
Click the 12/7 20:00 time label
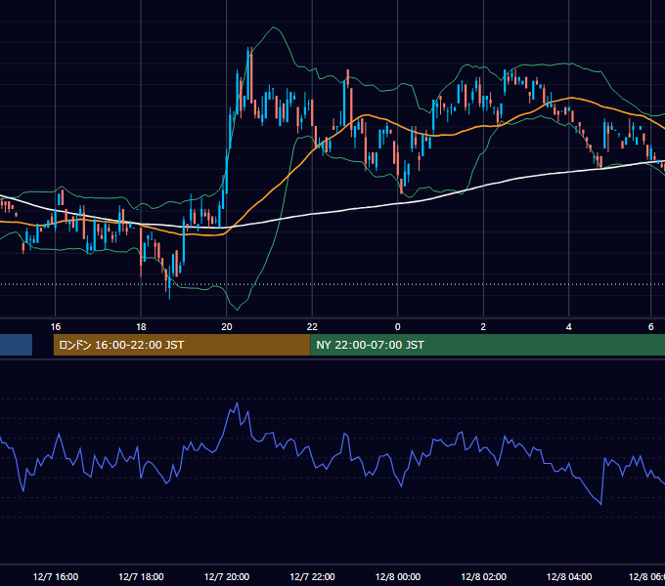[227, 576]
